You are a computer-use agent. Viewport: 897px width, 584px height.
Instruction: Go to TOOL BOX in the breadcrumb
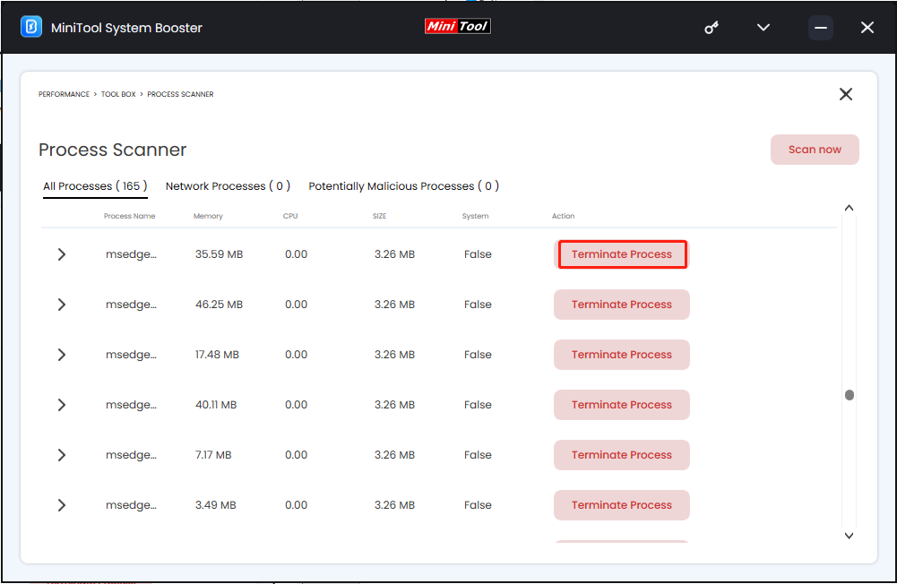click(118, 94)
